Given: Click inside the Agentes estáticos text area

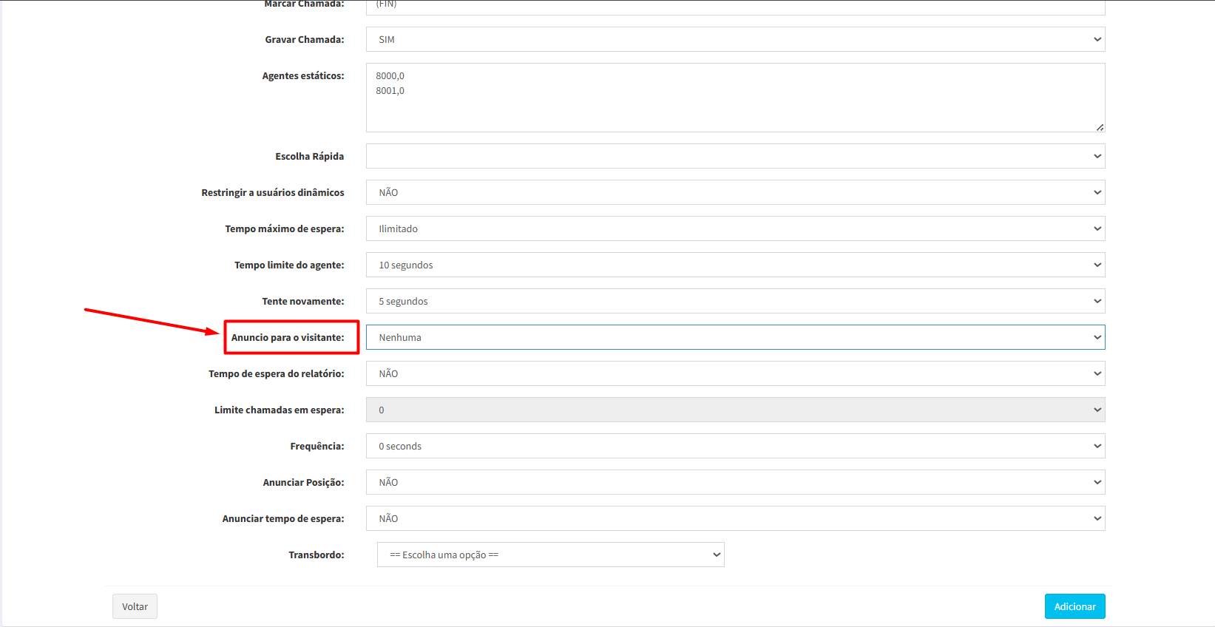Looking at the screenshot, I should click(735, 98).
